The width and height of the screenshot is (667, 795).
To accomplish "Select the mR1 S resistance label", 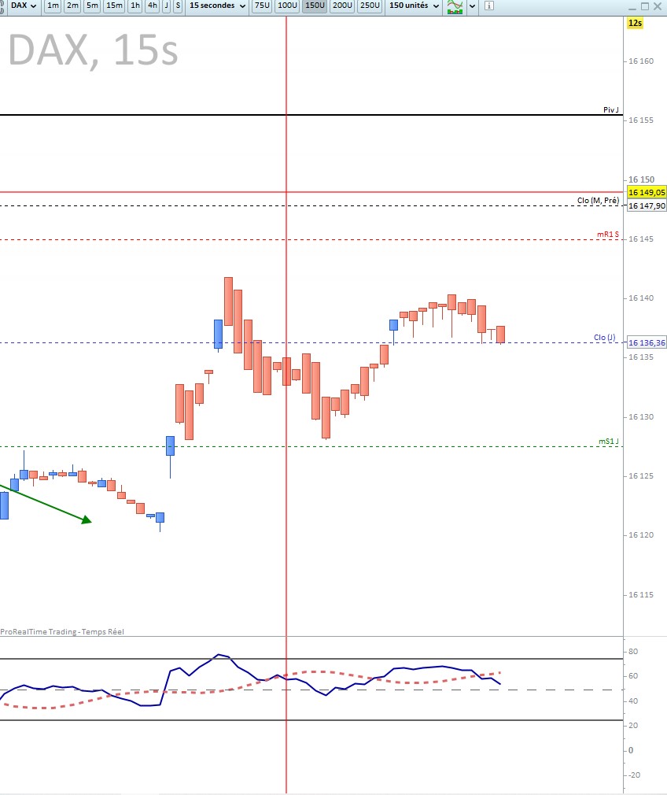I will click(x=608, y=235).
